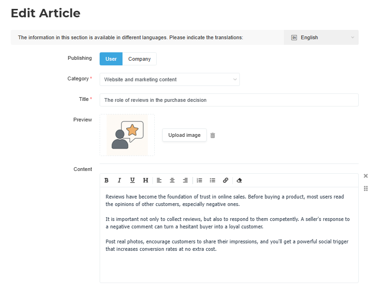Open the English language dropdown
Viewport: 383px width, 291px height.
click(321, 37)
